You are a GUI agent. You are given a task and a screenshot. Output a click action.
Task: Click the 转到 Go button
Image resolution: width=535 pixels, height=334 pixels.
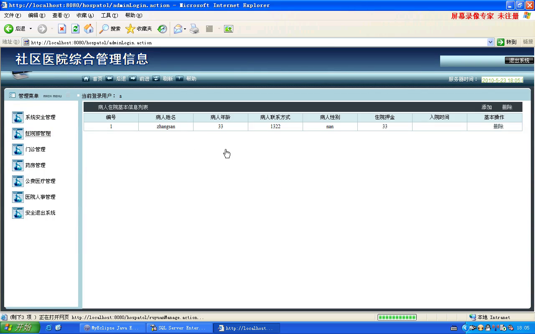[x=507, y=42]
